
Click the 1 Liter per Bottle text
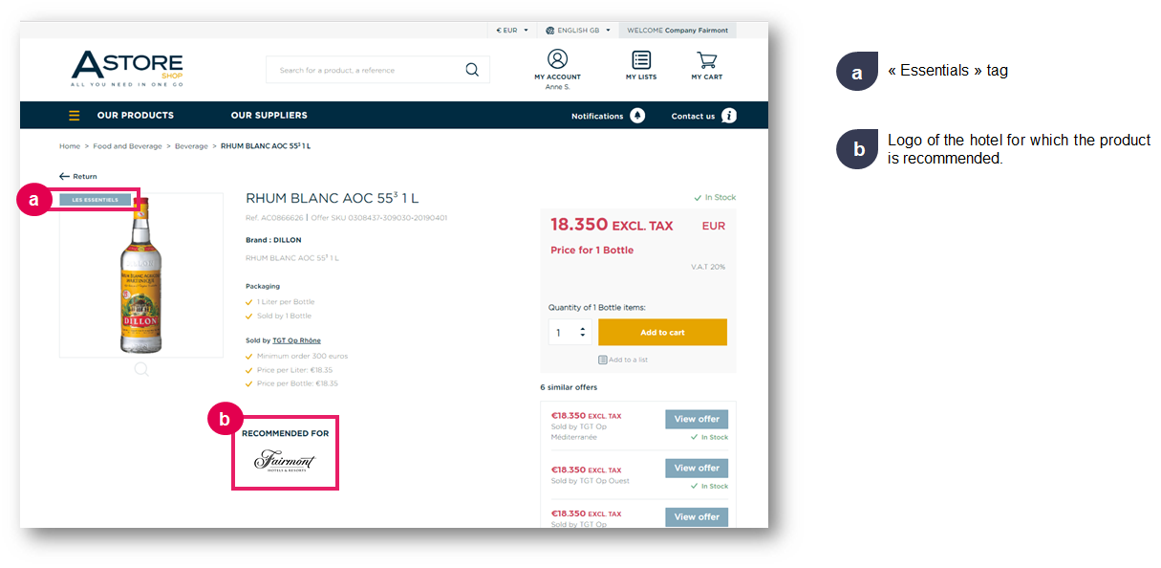pos(286,302)
